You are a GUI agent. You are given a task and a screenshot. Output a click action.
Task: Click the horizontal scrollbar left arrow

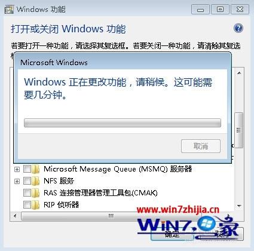(15, 216)
